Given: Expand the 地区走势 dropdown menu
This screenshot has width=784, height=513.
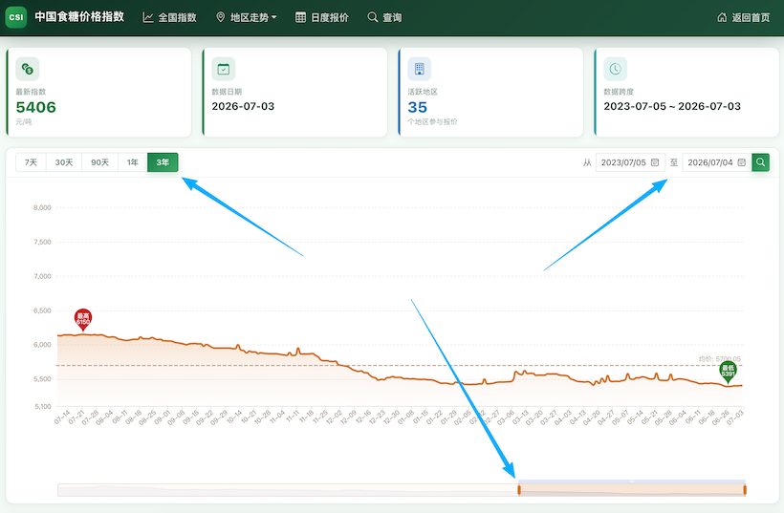Looking at the screenshot, I should [x=246, y=17].
